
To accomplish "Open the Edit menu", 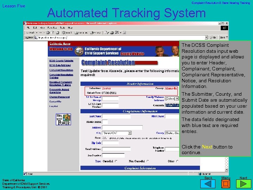I will [x=35, y=28].
